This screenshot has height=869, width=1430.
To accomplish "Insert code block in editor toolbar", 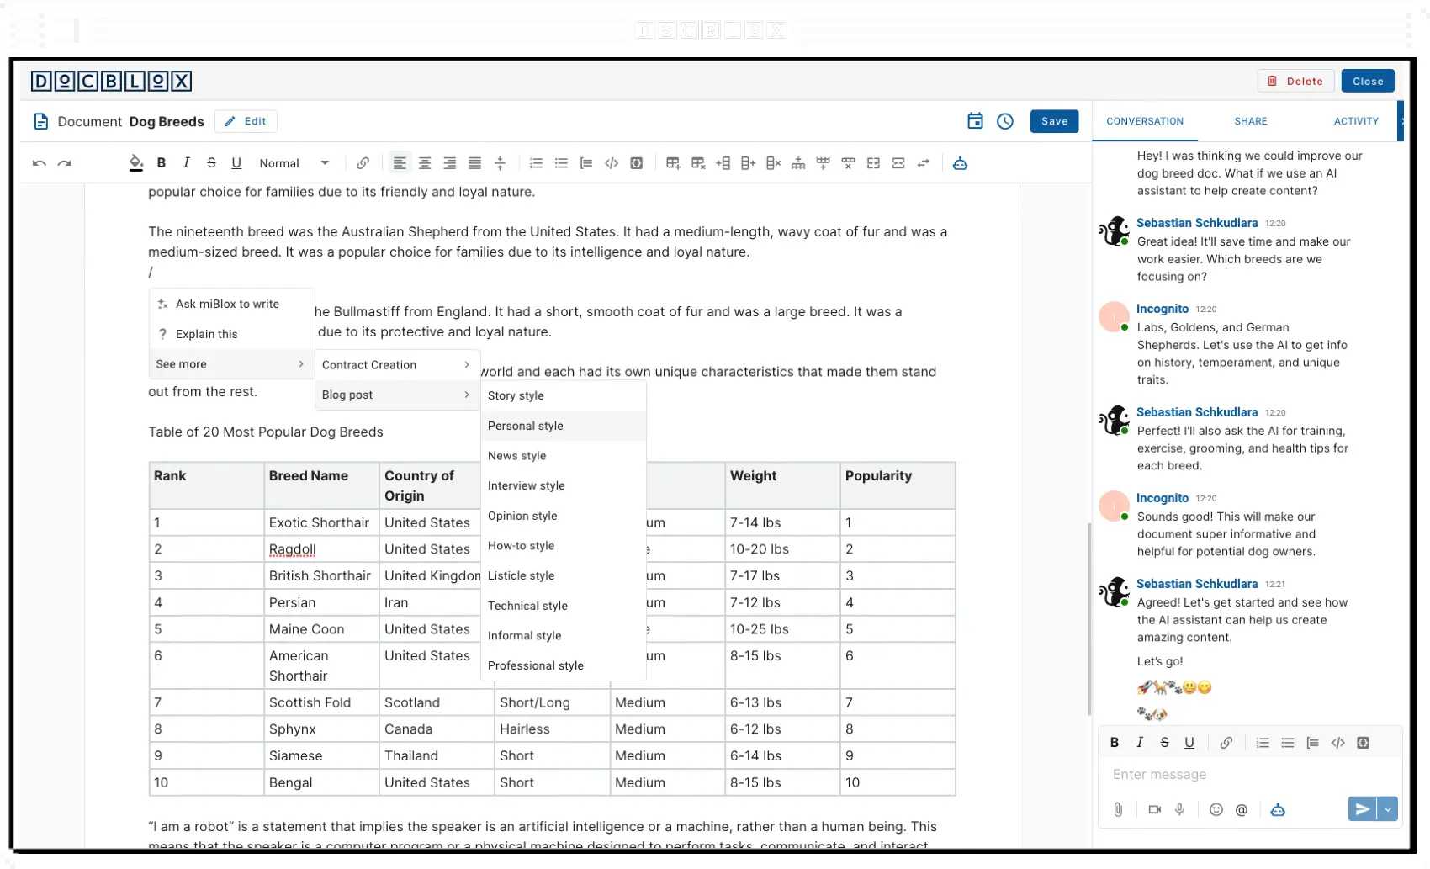I will coord(637,163).
